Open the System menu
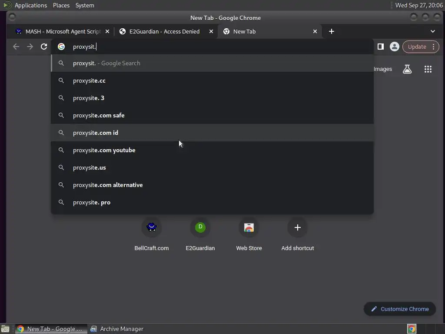The image size is (445, 334). click(85, 5)
